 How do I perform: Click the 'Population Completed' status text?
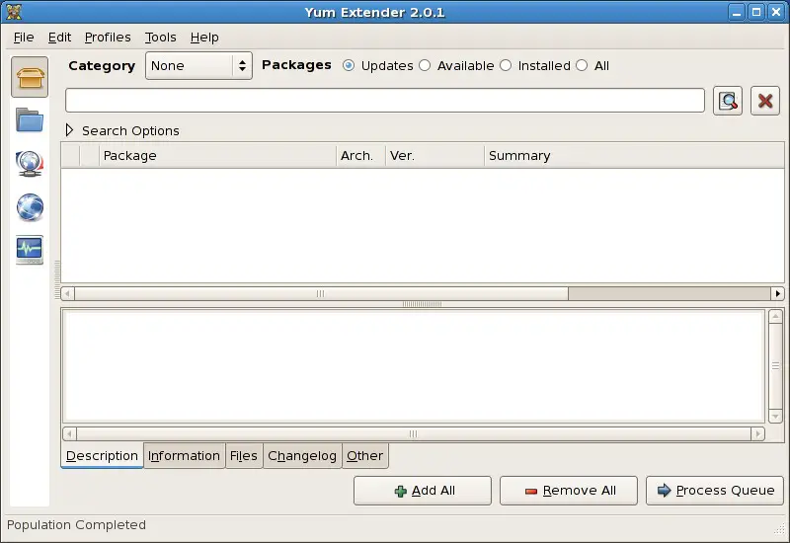pyautogui.click(x=76, y=525)
